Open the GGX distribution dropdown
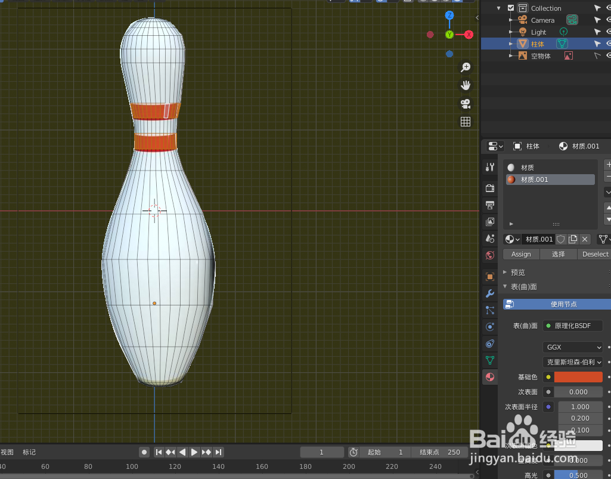This screenshot has height=479, width=611. [572, 347]
